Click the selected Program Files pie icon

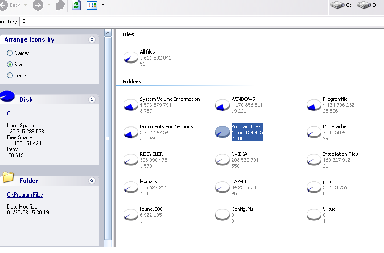[x=222, y=132]
